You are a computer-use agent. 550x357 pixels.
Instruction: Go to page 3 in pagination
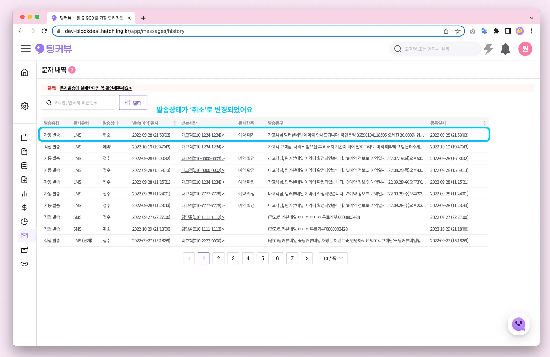233,258
